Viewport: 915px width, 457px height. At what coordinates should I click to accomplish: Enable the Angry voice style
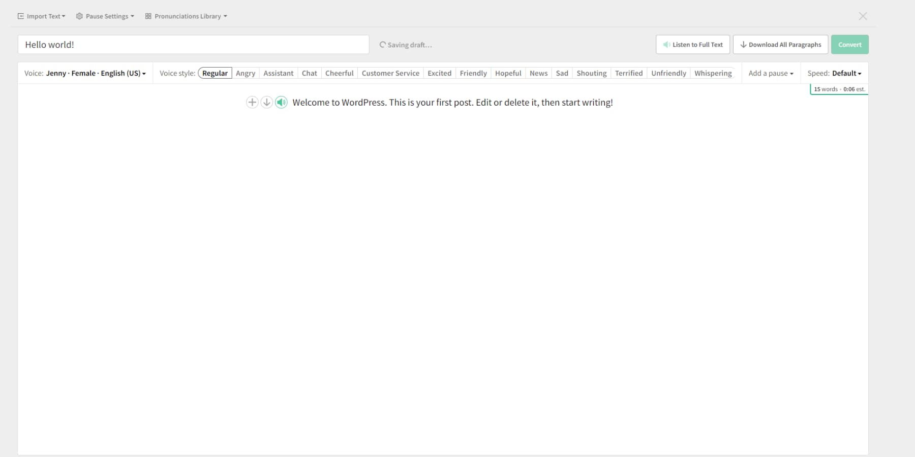tap(246, 73)
